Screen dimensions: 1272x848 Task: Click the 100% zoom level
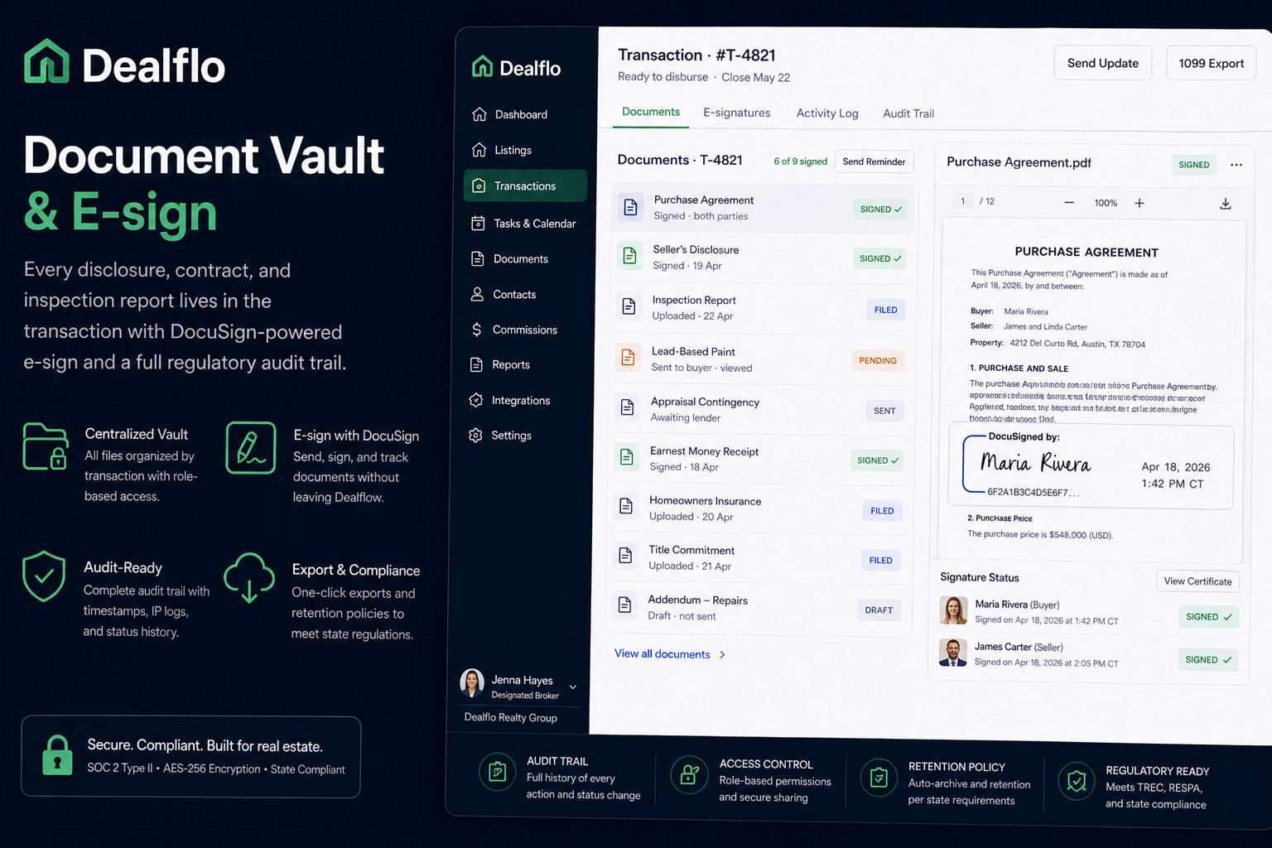1106,203
